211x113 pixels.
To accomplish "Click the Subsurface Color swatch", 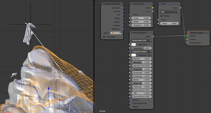I will [x=134, y=55].
